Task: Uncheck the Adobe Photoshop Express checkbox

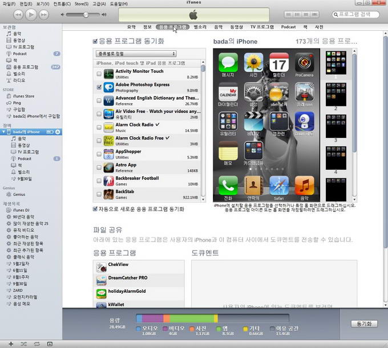Action: (x=99, y=87)
